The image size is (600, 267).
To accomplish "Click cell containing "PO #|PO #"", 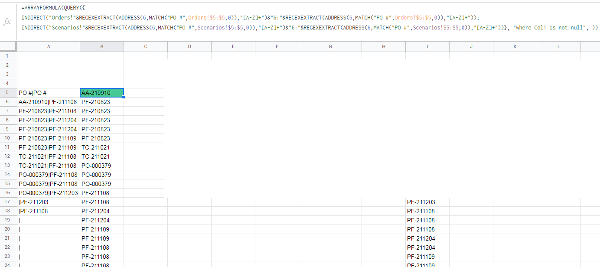I will (49, 93).
